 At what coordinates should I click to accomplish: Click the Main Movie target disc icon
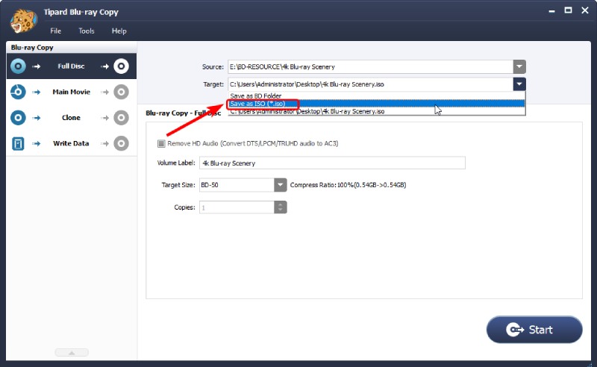tap(121, 92)
